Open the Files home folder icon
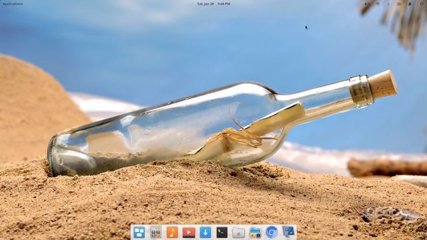 (x=239, y=233)
